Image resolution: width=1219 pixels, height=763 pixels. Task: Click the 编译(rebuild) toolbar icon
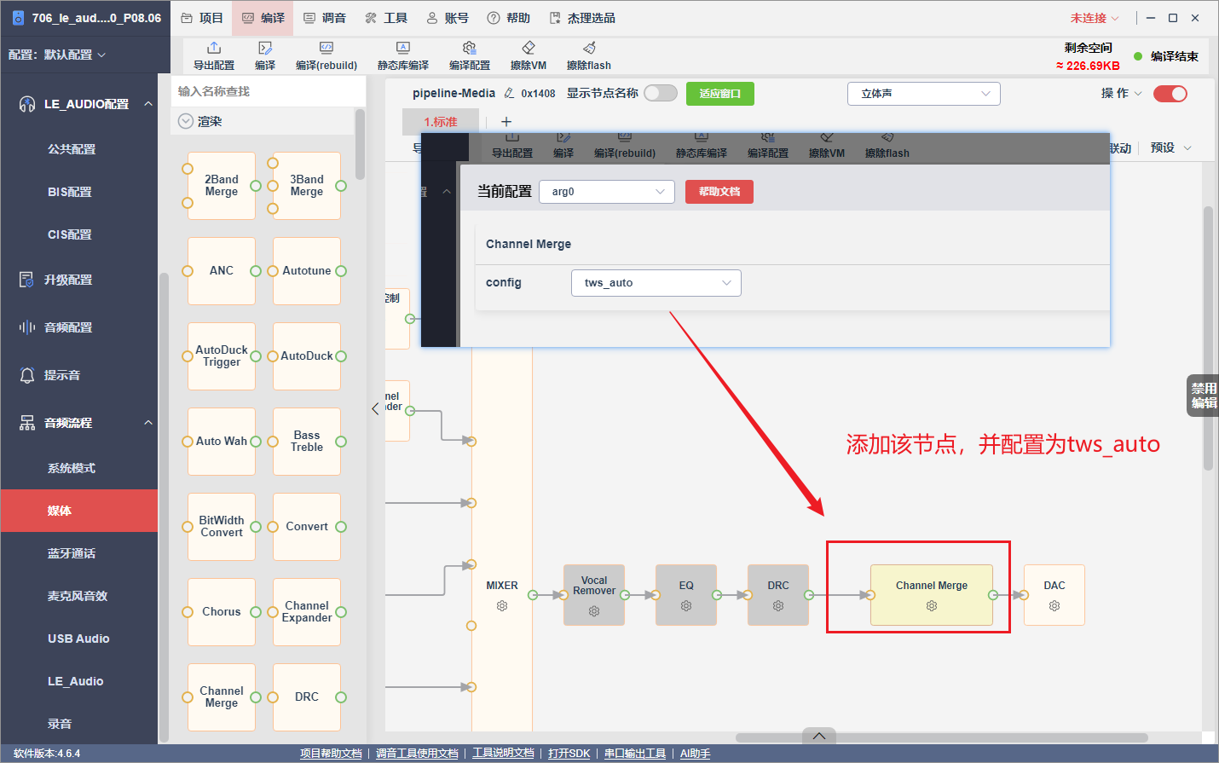point(326,48)
